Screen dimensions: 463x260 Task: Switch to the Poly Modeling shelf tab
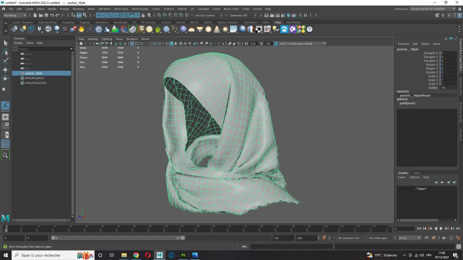tap(47, 22)
